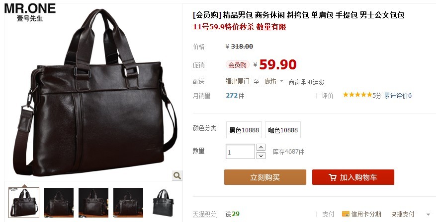The width and height of the screenshot is (436, 222).
Task: Expand the payment options arrow
Action: (428, 214)
